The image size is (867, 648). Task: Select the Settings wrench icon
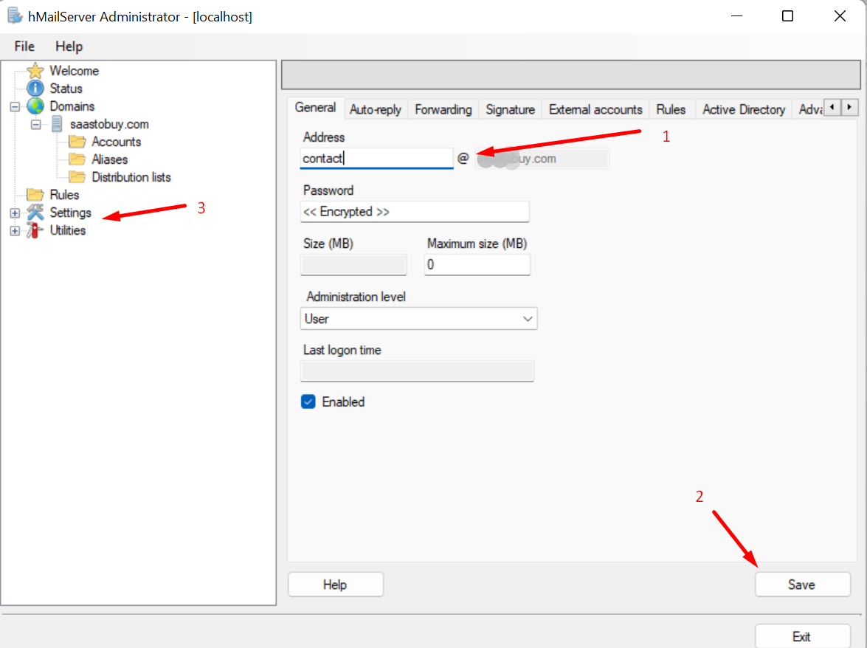click(x=36, y=212)
